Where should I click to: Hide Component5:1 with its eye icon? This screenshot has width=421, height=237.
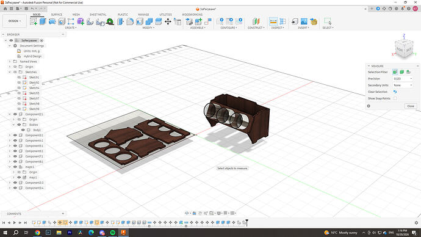coord(15,146)
